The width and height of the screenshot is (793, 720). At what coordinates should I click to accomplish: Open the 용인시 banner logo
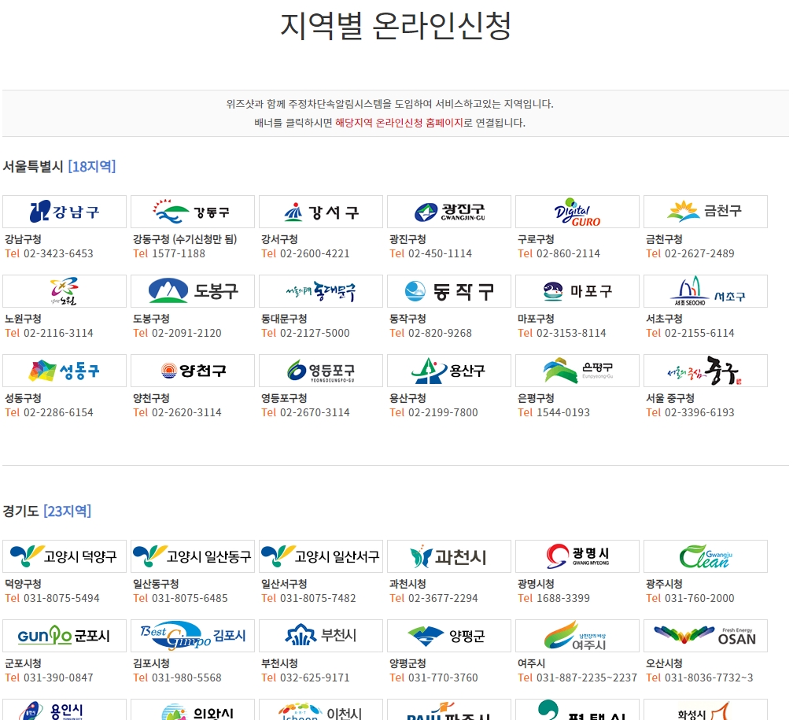(65, 710)
